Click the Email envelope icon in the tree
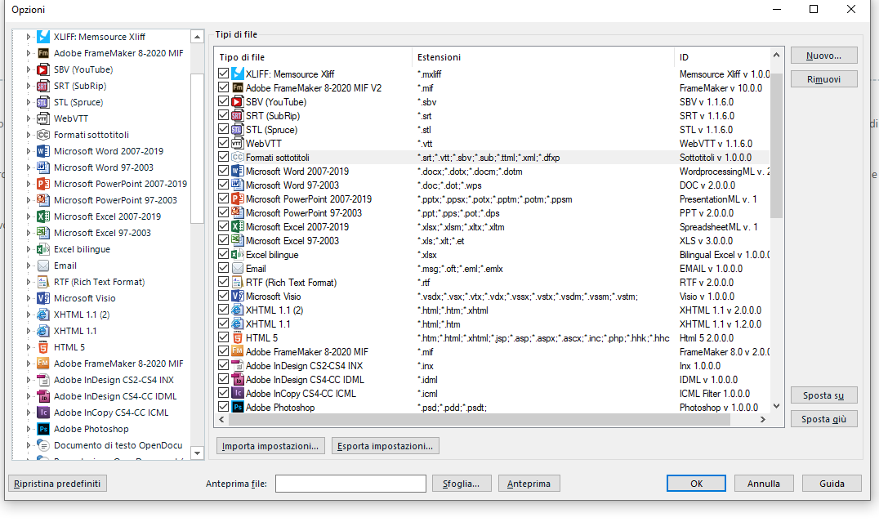Image resolution: width=879 pixels, height=522 pixels. coord(43,265)
